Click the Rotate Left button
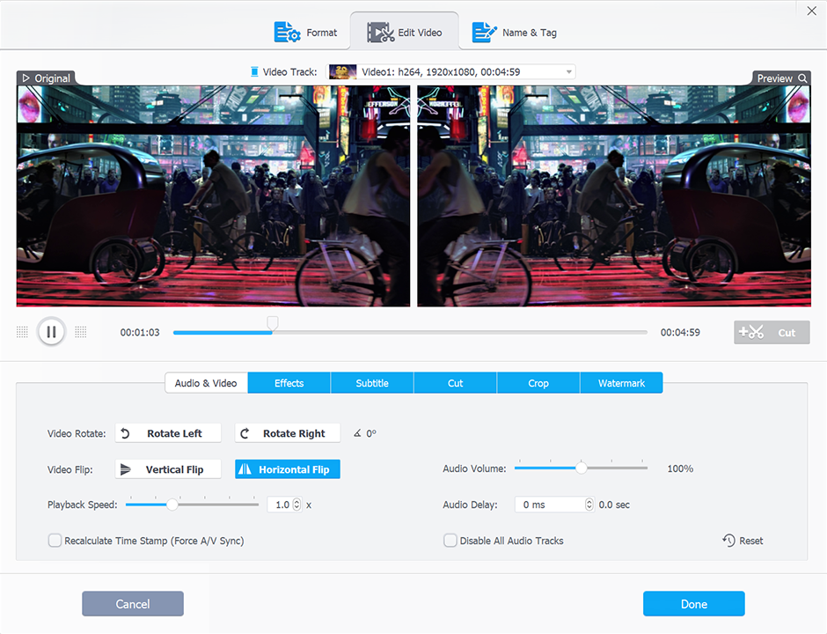Screen dimensions: 827x634 point(168,433)
